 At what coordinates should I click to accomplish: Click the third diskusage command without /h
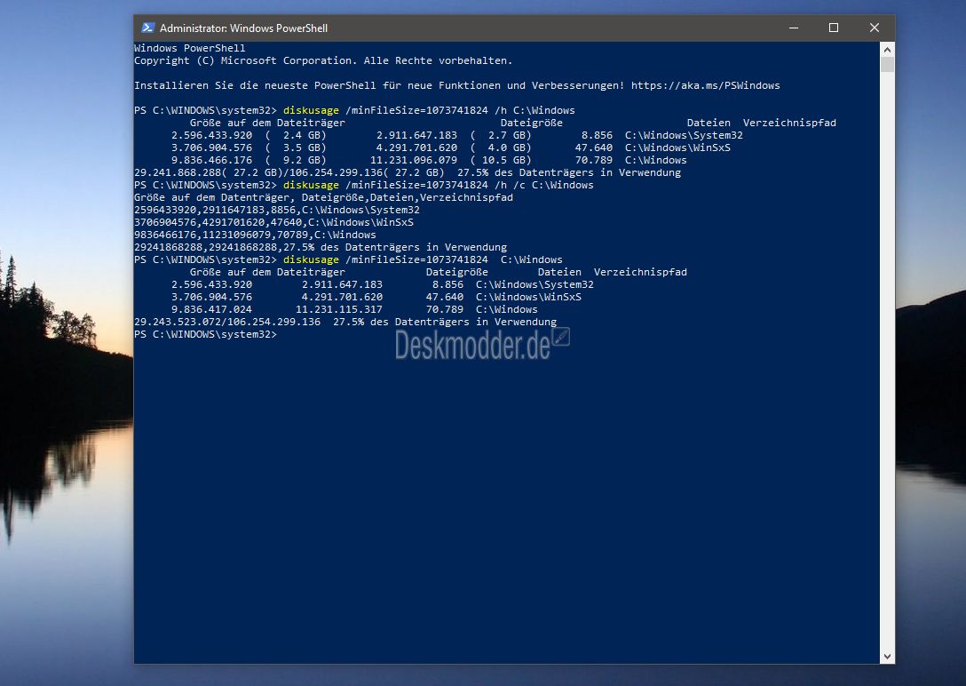click(x=423, y=259)
